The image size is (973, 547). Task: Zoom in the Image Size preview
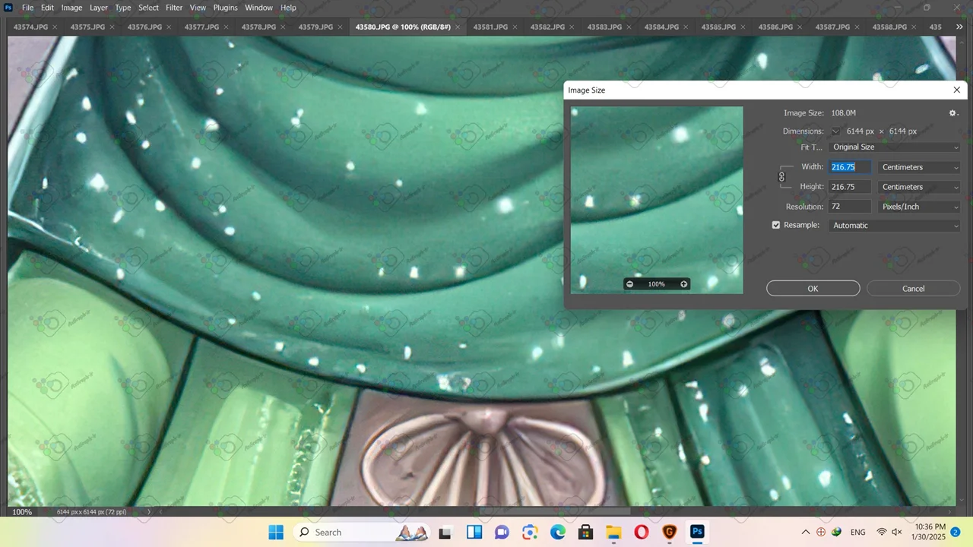point(683,284)
